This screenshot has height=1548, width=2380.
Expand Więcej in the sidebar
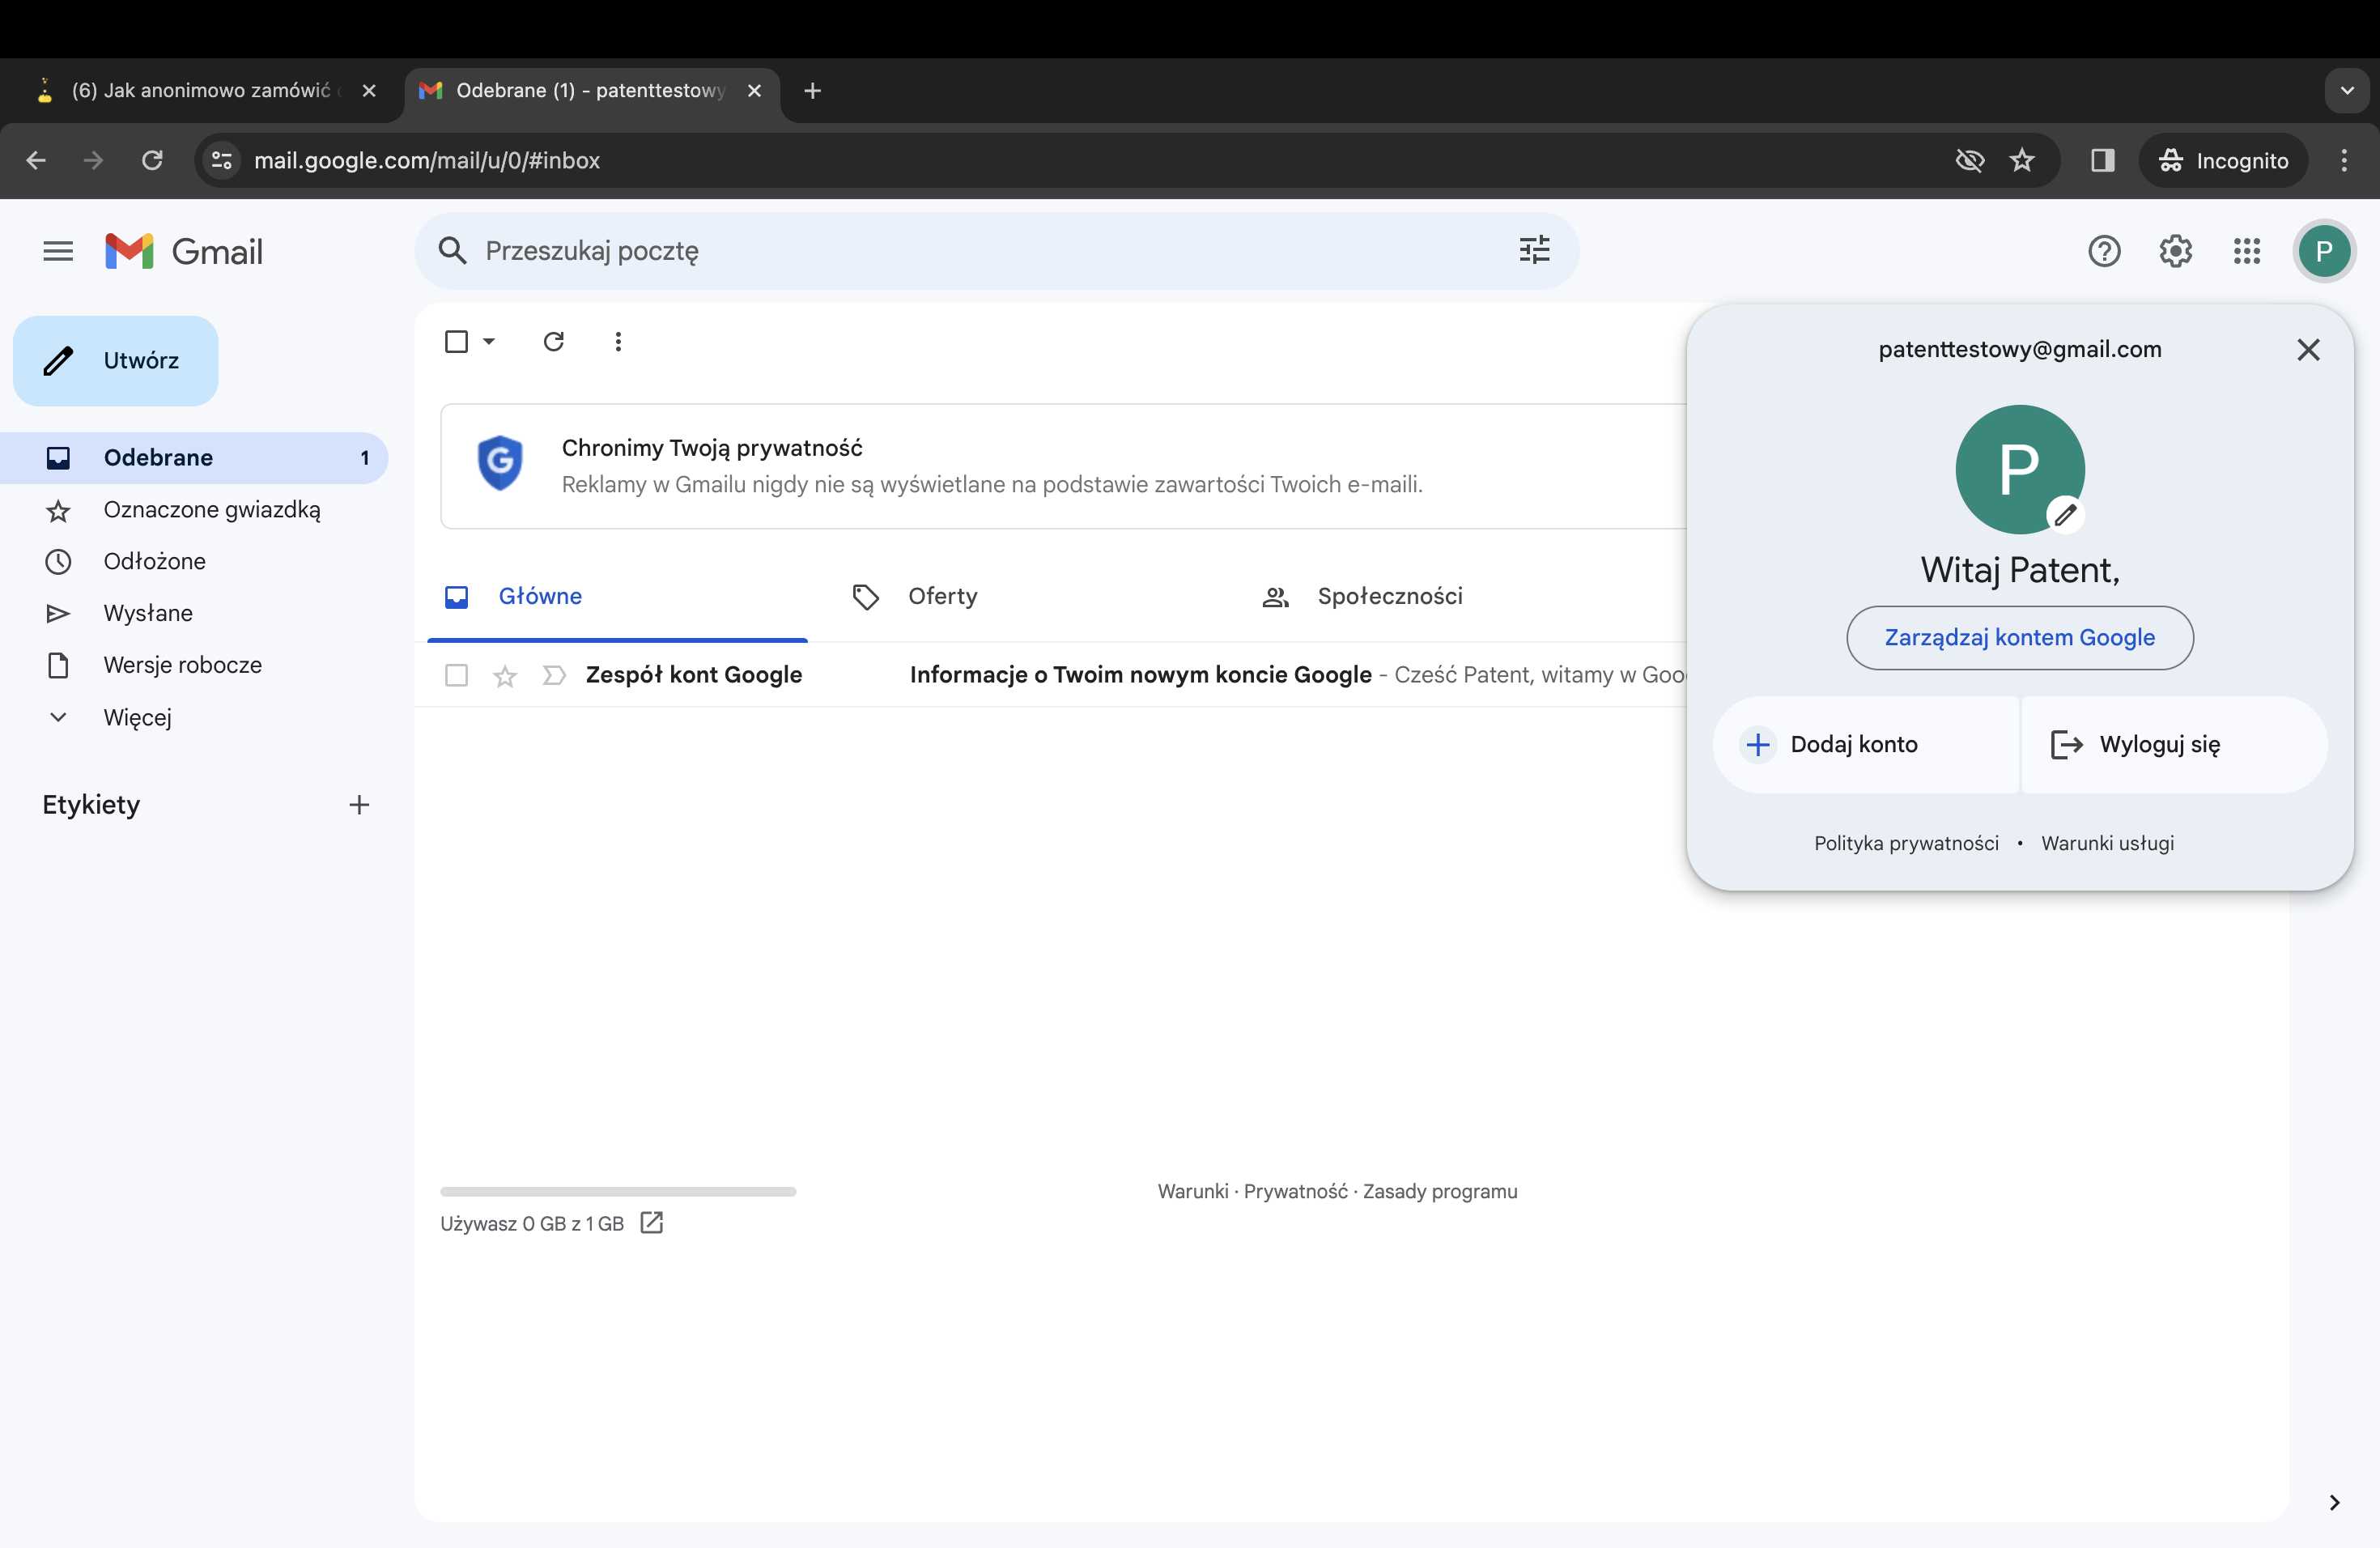point(137,717)
